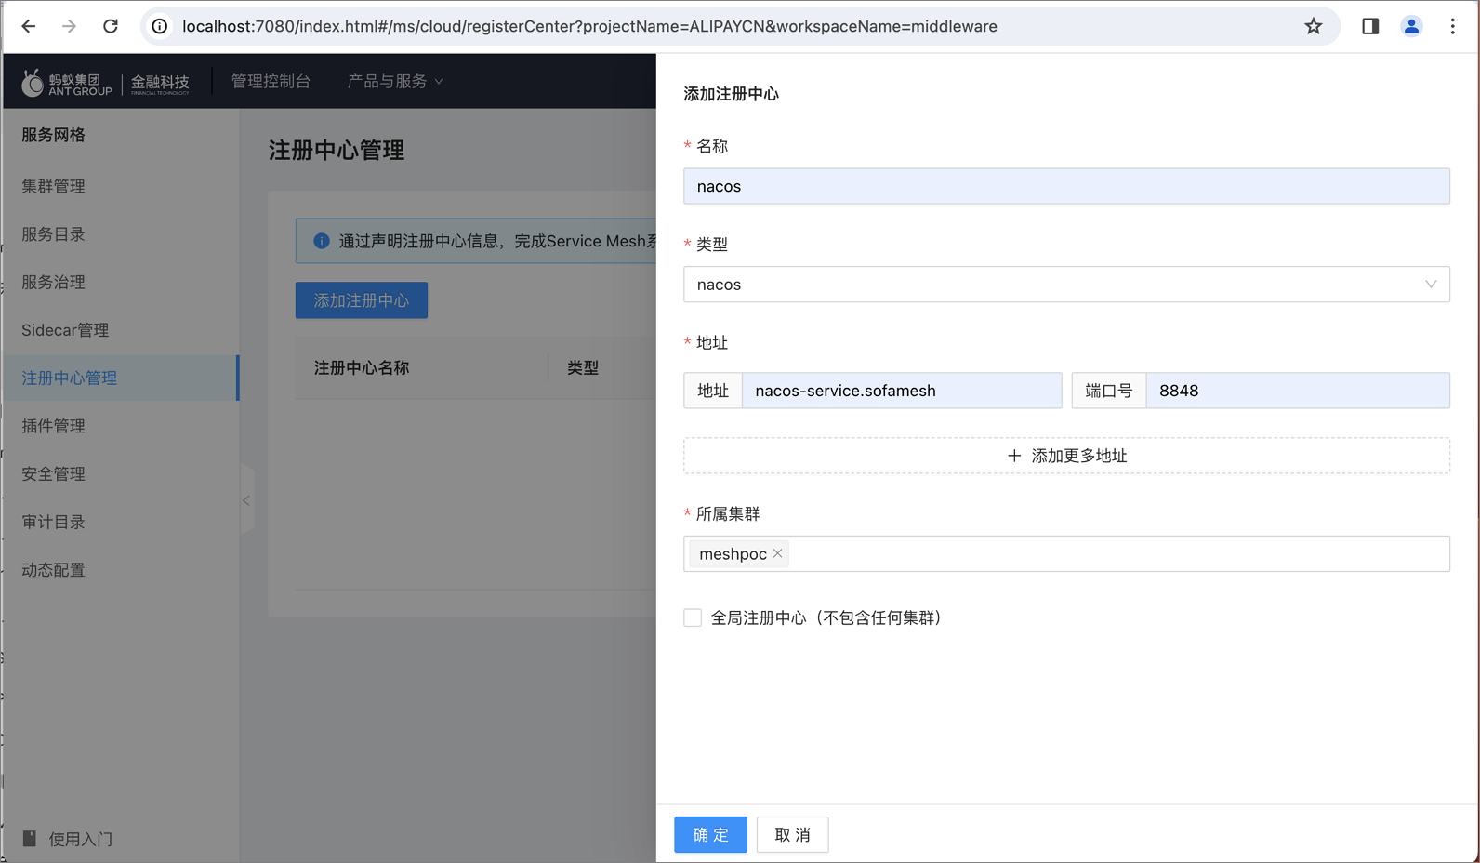View site information icon in address bar

[x=160, y=26]
